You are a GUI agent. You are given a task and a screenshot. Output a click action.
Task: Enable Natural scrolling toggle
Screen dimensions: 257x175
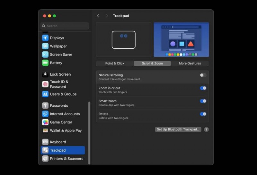point(203,75)
